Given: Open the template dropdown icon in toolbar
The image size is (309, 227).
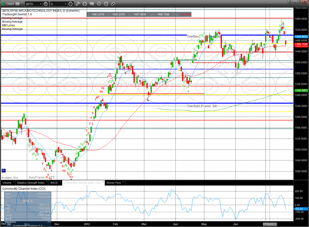Looking at the screenshot, I should coord(92,4).
